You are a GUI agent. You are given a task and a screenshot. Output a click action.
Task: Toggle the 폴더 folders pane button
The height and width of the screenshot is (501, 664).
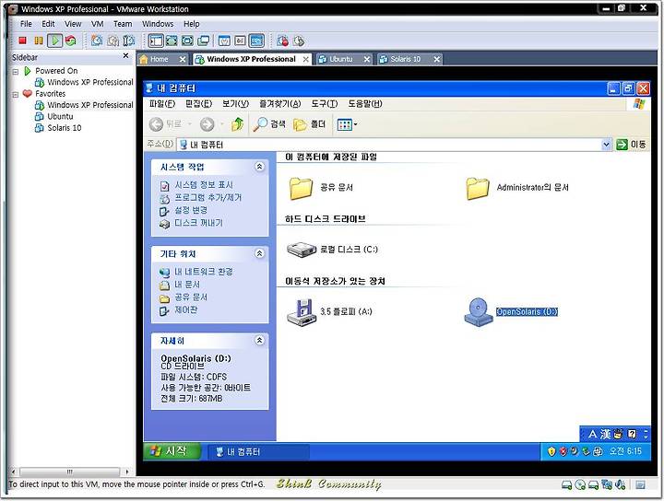click(310, 124)
